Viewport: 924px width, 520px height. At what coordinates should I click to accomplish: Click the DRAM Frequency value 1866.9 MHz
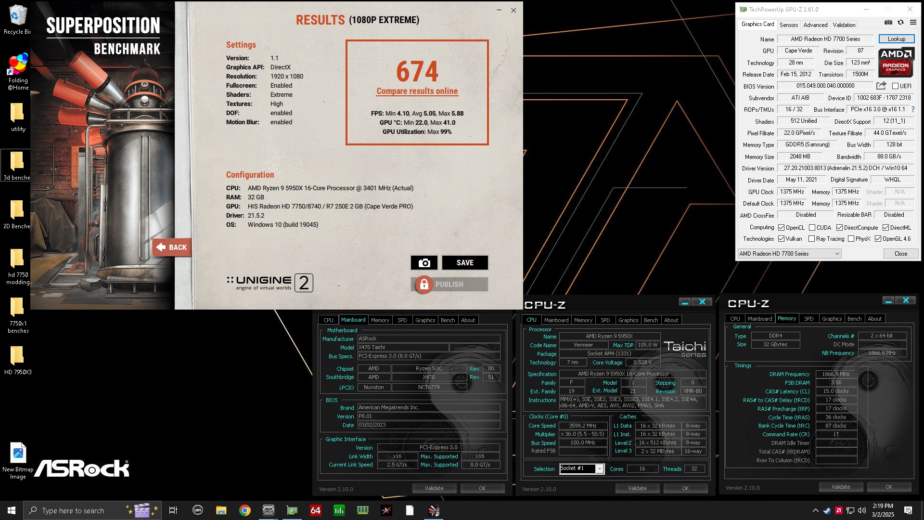(x=836, y=374)
